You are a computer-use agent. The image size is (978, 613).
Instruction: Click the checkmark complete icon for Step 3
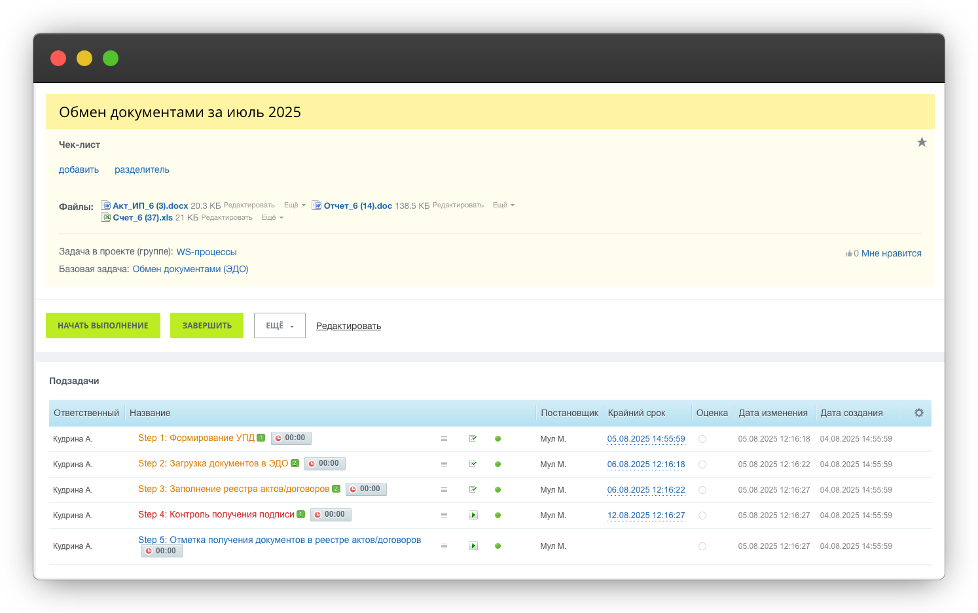[473, 489]
